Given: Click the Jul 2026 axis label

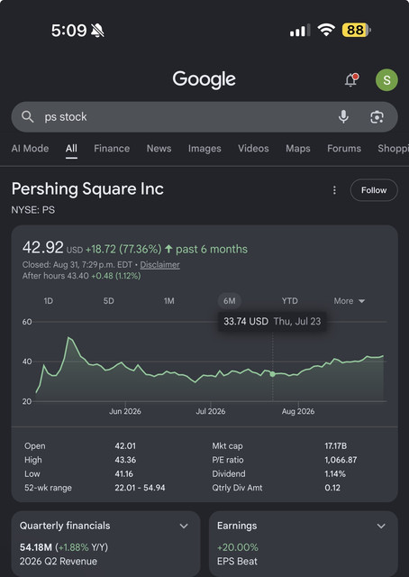Looking at the screenshot, I should (x=211, y=411).
